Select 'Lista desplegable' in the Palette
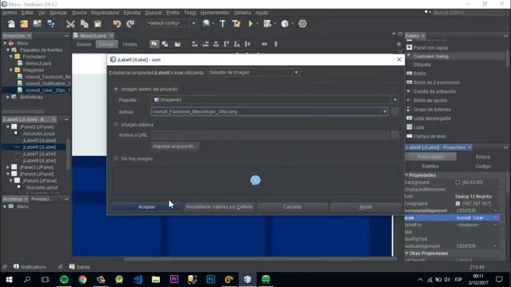 [x=432, y=119]
